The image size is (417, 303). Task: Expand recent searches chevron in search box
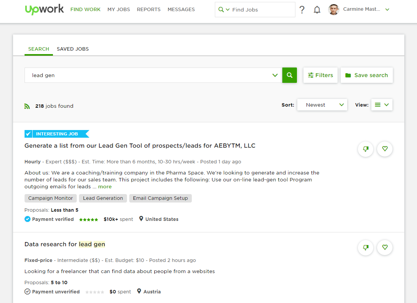275,75
